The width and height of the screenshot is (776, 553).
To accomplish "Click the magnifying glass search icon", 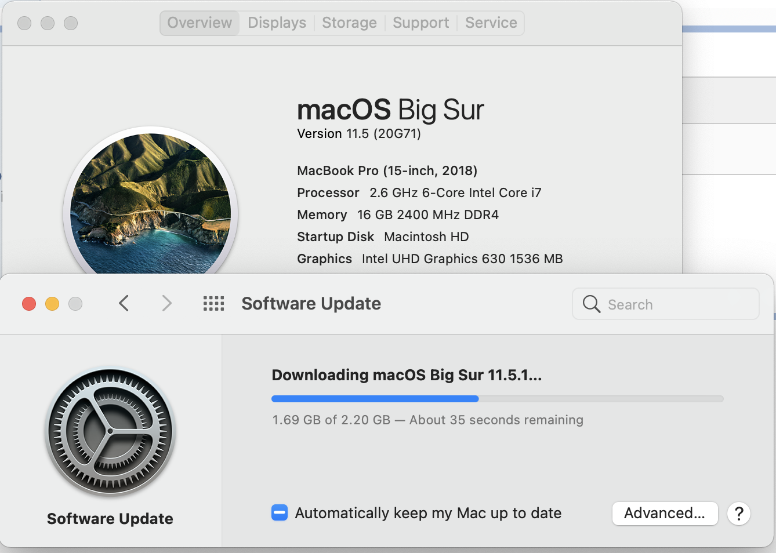I will tap(591, 304).
